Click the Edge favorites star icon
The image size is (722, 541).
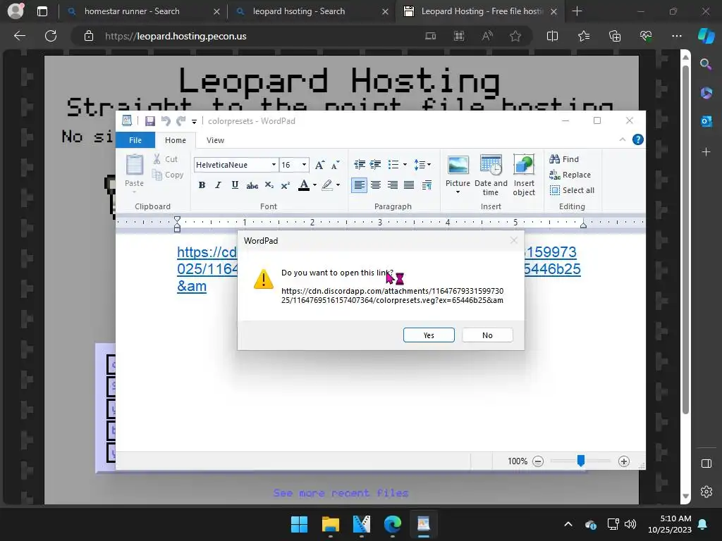tap(515, 36)
